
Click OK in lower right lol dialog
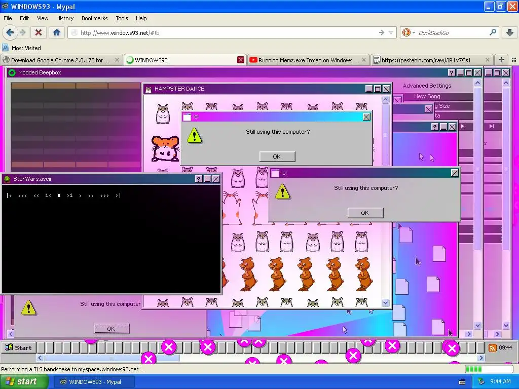[365, 213]
